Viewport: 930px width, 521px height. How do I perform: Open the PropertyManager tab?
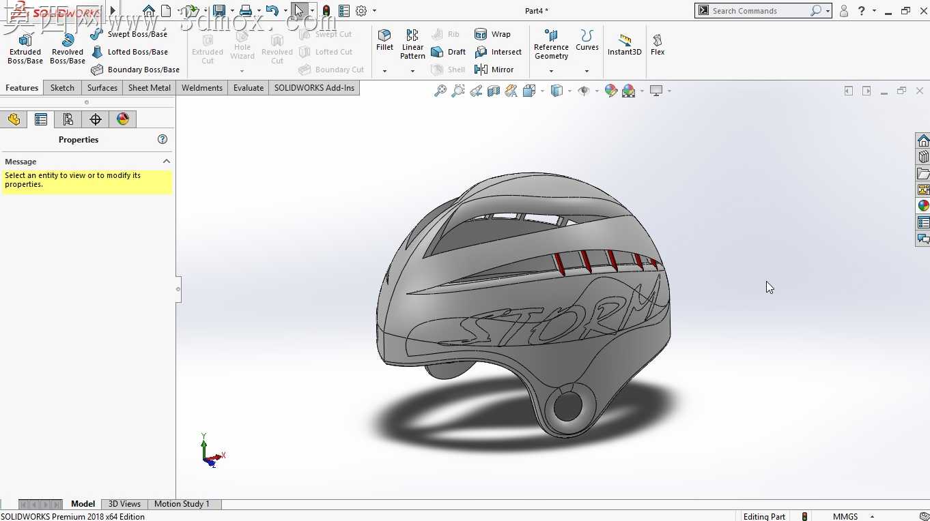(41, 119)
